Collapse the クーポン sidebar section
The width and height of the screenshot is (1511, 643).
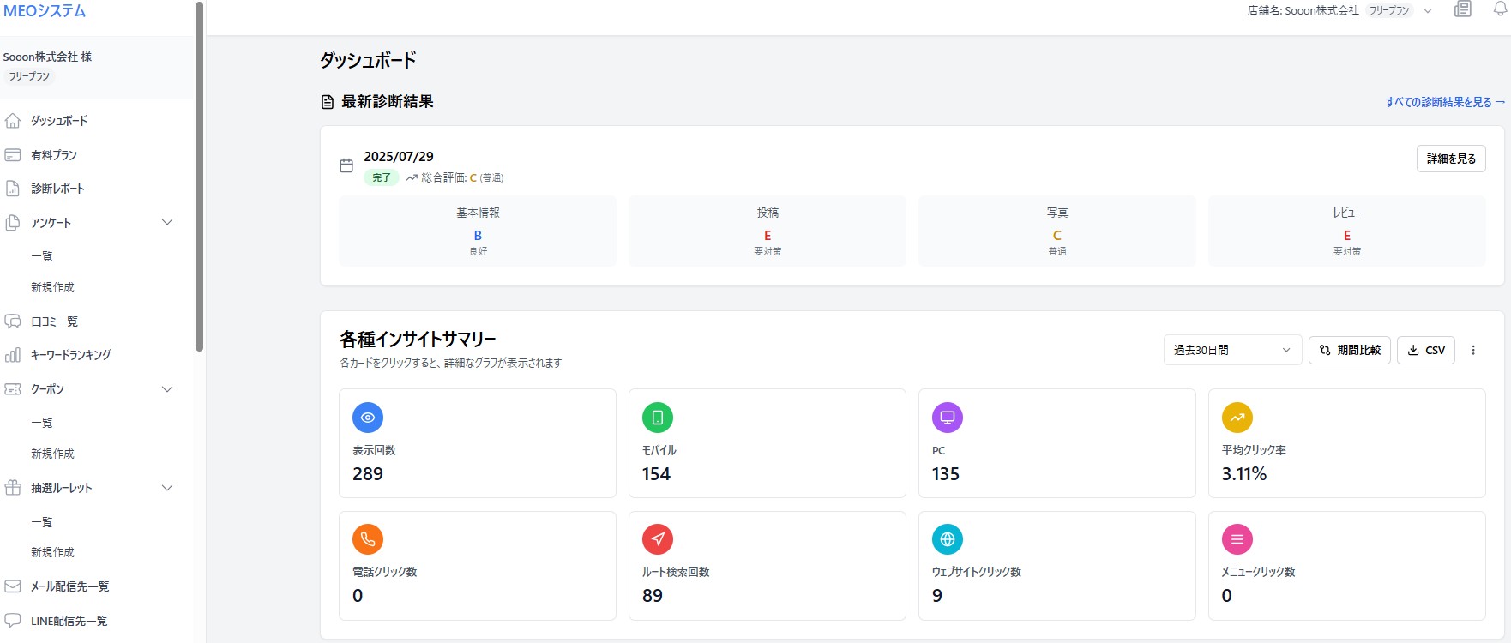tap(167, 389)
